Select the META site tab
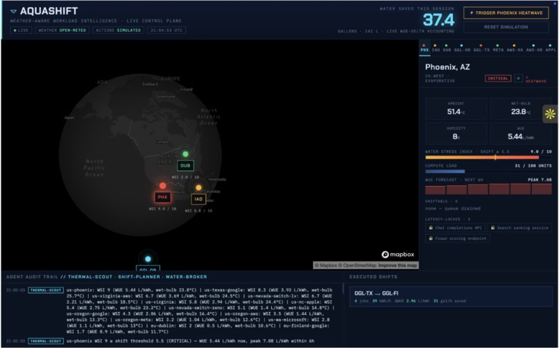The width and height of the screenshot is (559, 348). point(498,48)
